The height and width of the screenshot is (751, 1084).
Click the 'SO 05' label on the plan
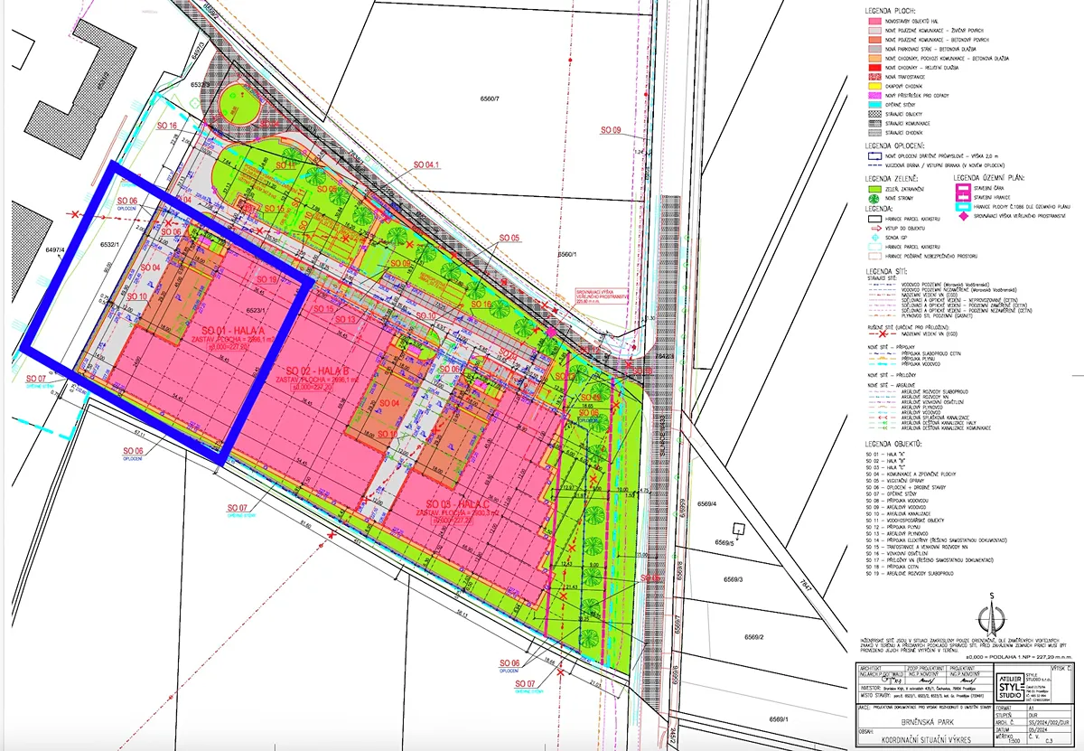pos(510,238)
